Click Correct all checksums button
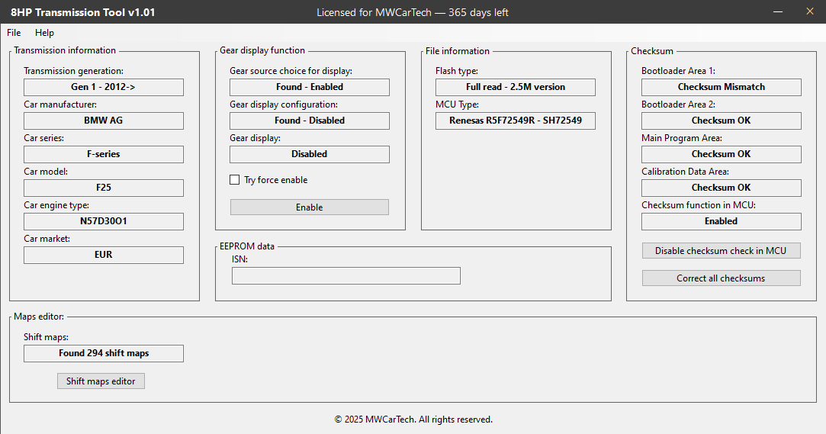Screen dimensions: 826x434 [722, 278]
